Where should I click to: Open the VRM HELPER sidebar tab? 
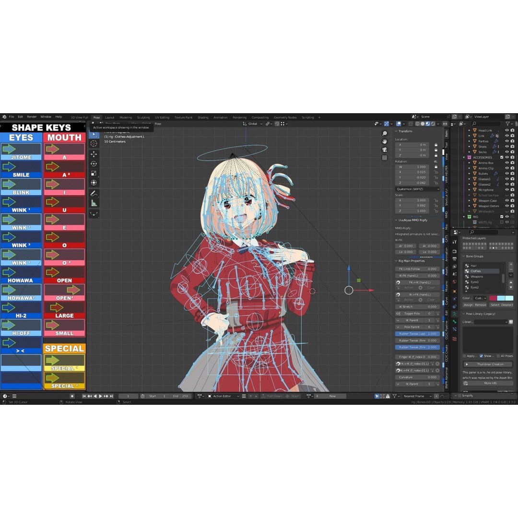[x=447, y=174]
